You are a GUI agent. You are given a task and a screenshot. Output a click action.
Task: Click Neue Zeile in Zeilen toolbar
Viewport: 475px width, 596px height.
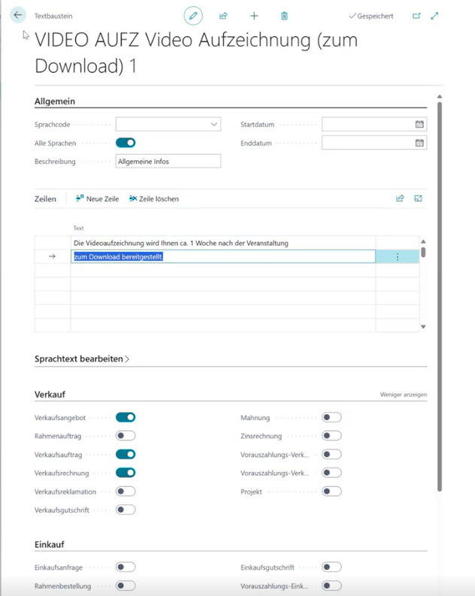coord(97,199)
